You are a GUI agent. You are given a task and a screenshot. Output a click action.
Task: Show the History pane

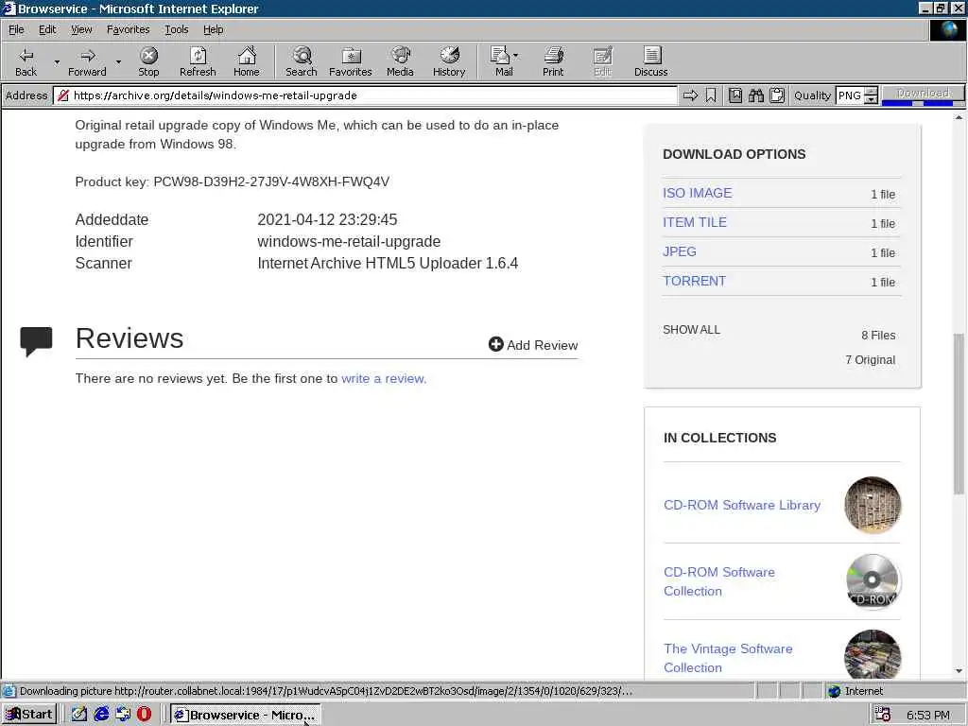tap(449, 61)
